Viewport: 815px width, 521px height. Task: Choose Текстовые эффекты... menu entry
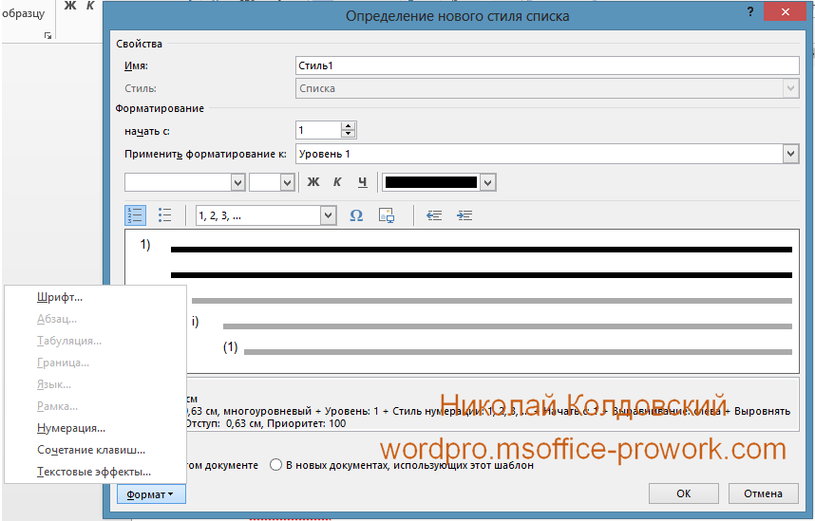pyautogui.click(x=94, y=472)
